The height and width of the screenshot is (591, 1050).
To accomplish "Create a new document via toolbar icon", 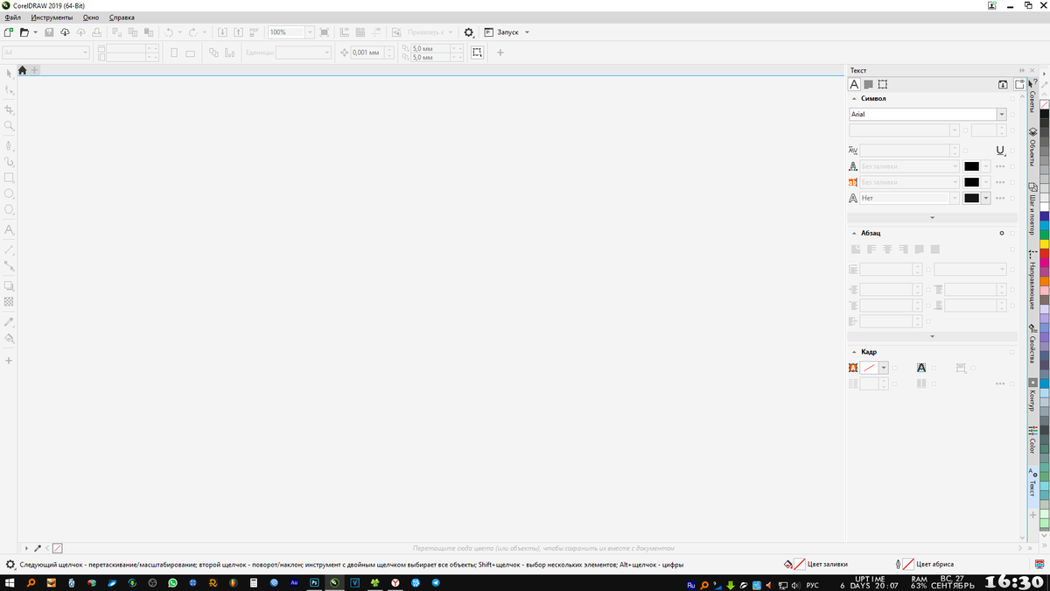I will coord(9,32).
